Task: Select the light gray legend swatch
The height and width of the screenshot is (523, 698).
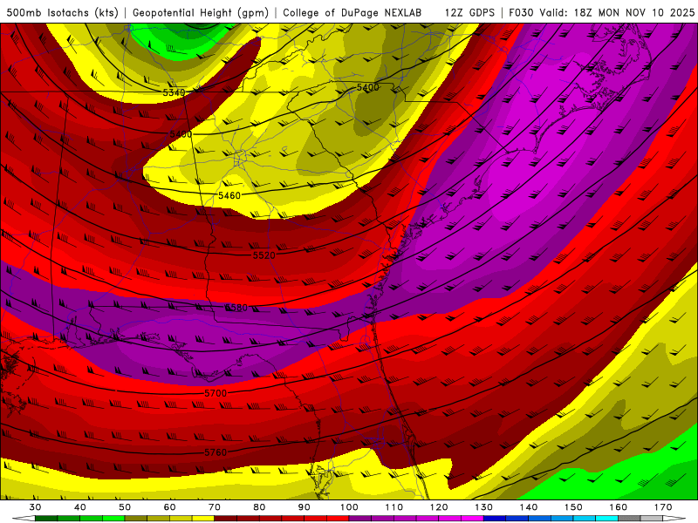Action: pyautogui.click(x=652, y=519)
